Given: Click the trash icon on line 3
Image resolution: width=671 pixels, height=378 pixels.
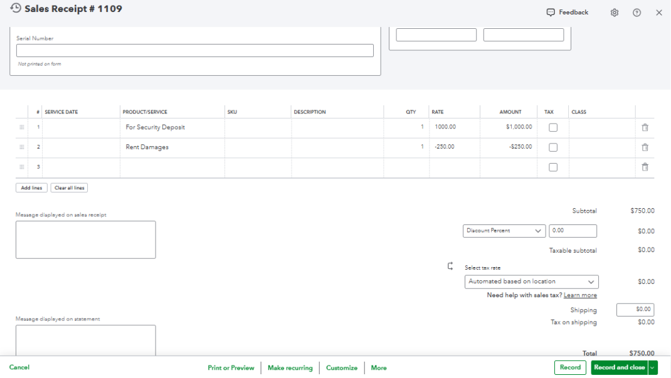Looking at the screenshot, I should point(645,167).
